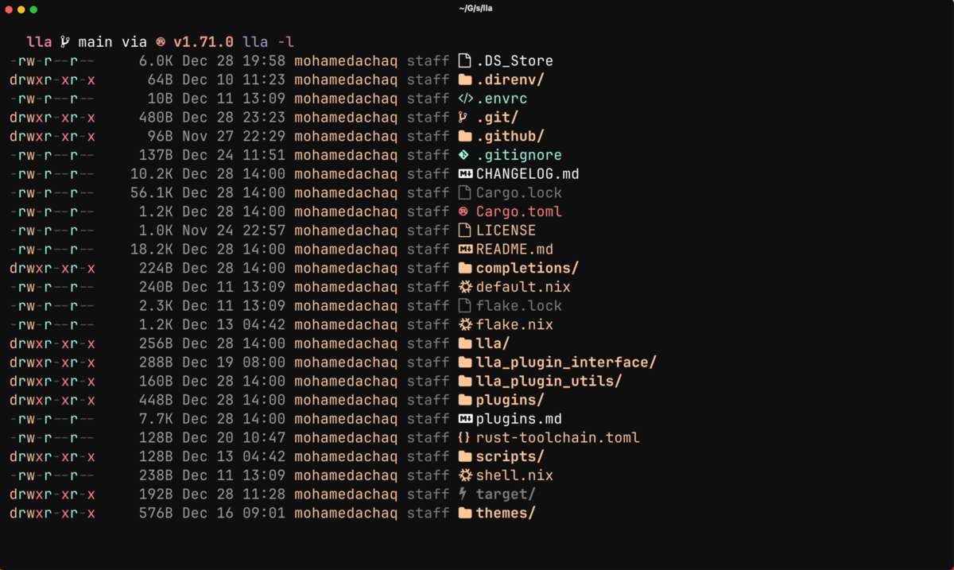This screenshot has height=570, width=954.
Task: Click the terminal title showing ~/G/s/lla
Action: pos(476,9)
